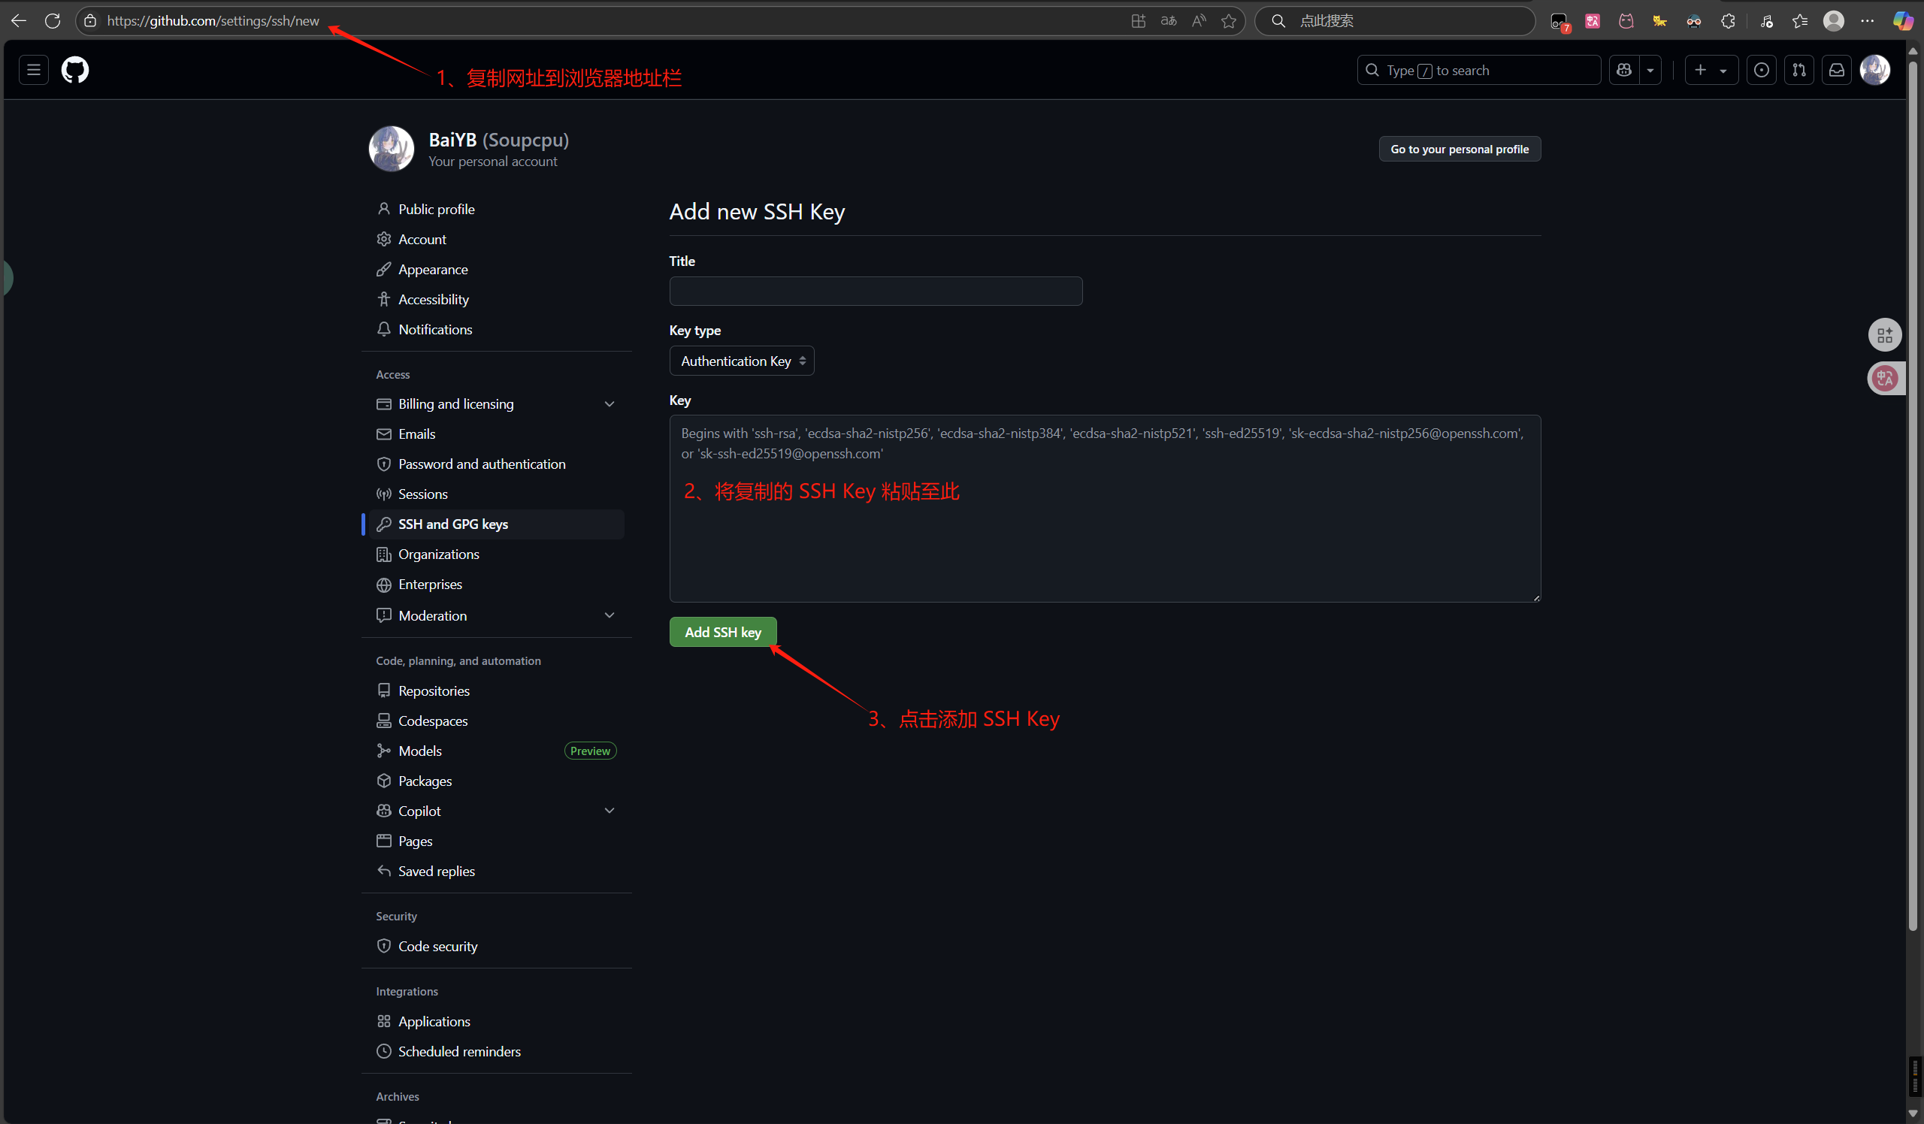Open the Issues icon in header
Viewport: 1924px width, 1124px height.
click(1762, 70)
